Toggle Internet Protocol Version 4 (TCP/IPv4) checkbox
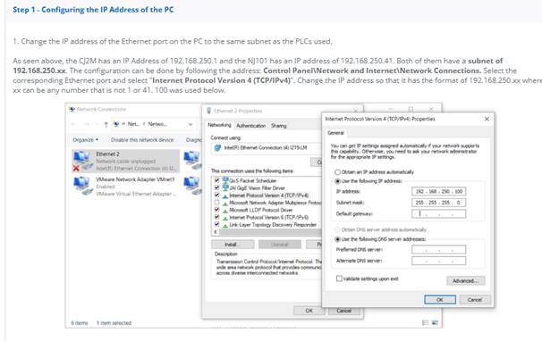The width and height of the screenshot is (542, 341). coord(216,195)
